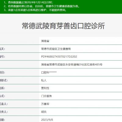Screen dimensions: 122x122
Task: Select the address ending 红庙街485号
Action: pos(72,65)
